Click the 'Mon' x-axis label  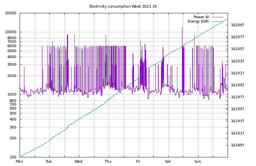[x=20, y=162]
